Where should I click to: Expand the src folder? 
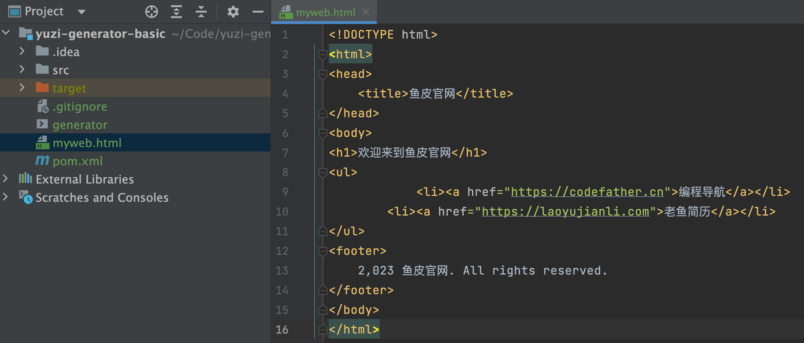(x=22, y=70)
